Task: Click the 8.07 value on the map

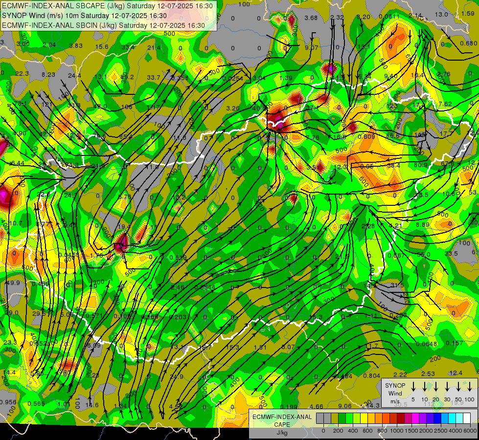Action: point(288,347)
